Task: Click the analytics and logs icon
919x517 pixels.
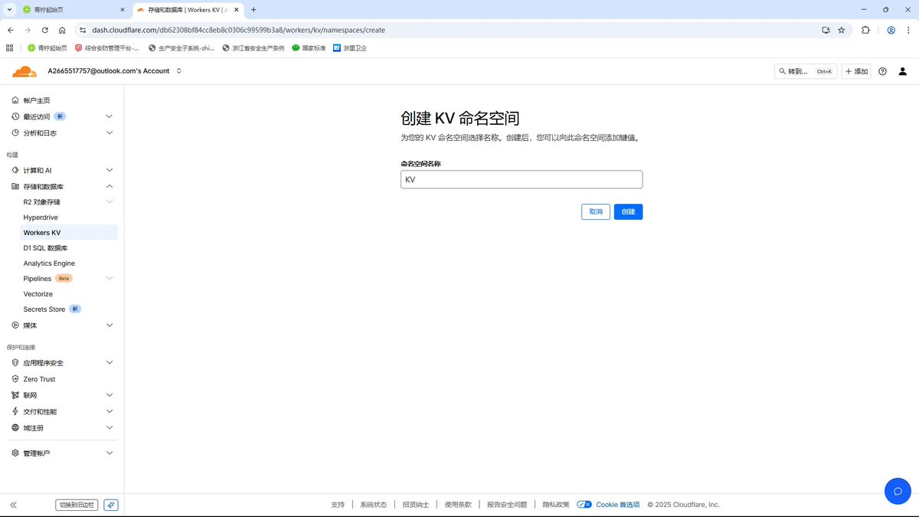Action: pos(15,133)
